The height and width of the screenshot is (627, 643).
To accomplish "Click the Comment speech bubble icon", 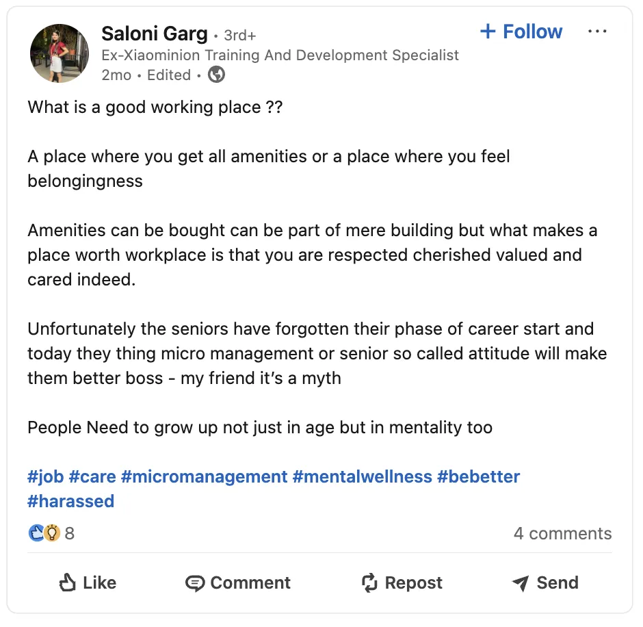I will [195, 583].
